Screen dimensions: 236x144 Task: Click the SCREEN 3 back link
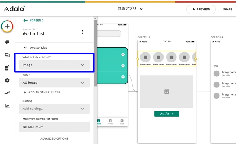pos(36,21)
